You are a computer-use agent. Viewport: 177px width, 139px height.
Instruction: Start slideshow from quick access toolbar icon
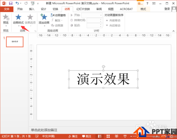pos(33,4)
